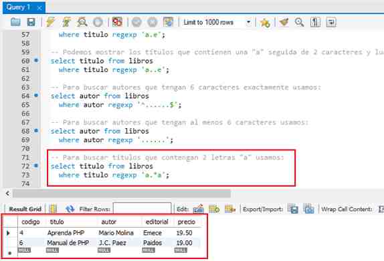Click the row selector arrow for row 4
Viewport: 384px width, 261px height.
(x=8, y=233)
